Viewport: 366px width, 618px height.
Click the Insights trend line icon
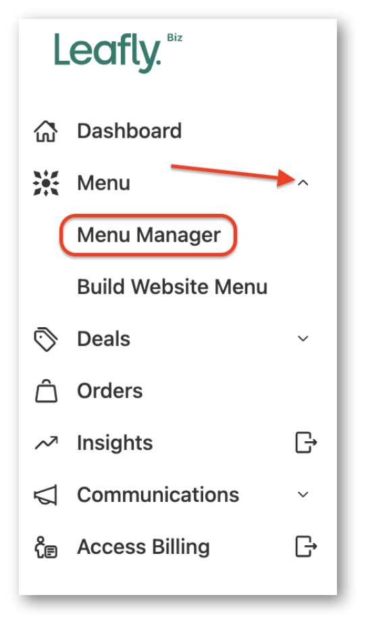[x=46, y=443]
